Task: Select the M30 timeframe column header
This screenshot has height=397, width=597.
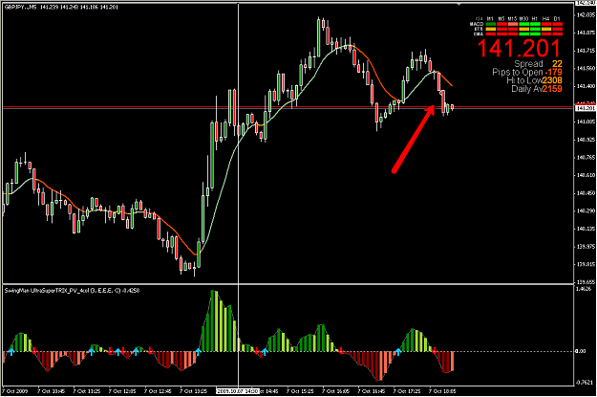Action: point(523,18)
